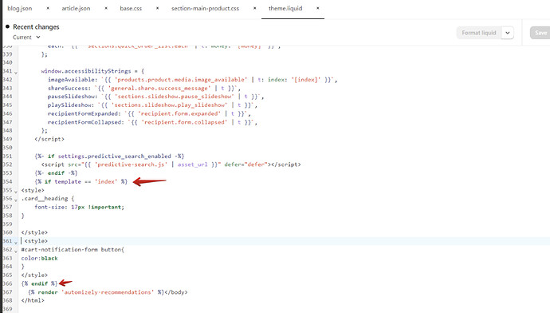The height and width of the screenshot is (313, 550).
Task: Click the automizely-recommendations render line
Action: (108, 292)
